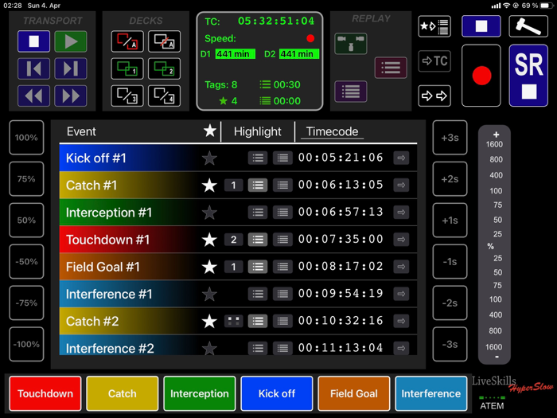Screen dimensions: 557x418
Task: Set speed slider to upper 1600 mark
Action: coord(494,144)
